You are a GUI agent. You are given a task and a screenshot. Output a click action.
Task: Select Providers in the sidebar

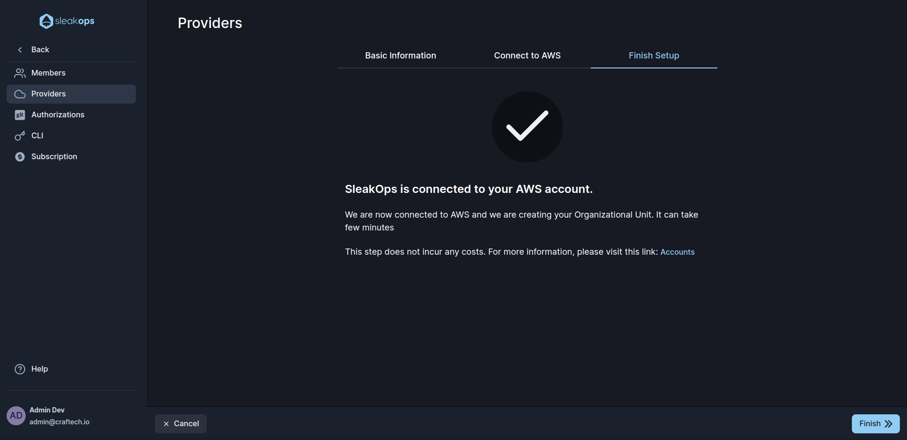(71, 94)
